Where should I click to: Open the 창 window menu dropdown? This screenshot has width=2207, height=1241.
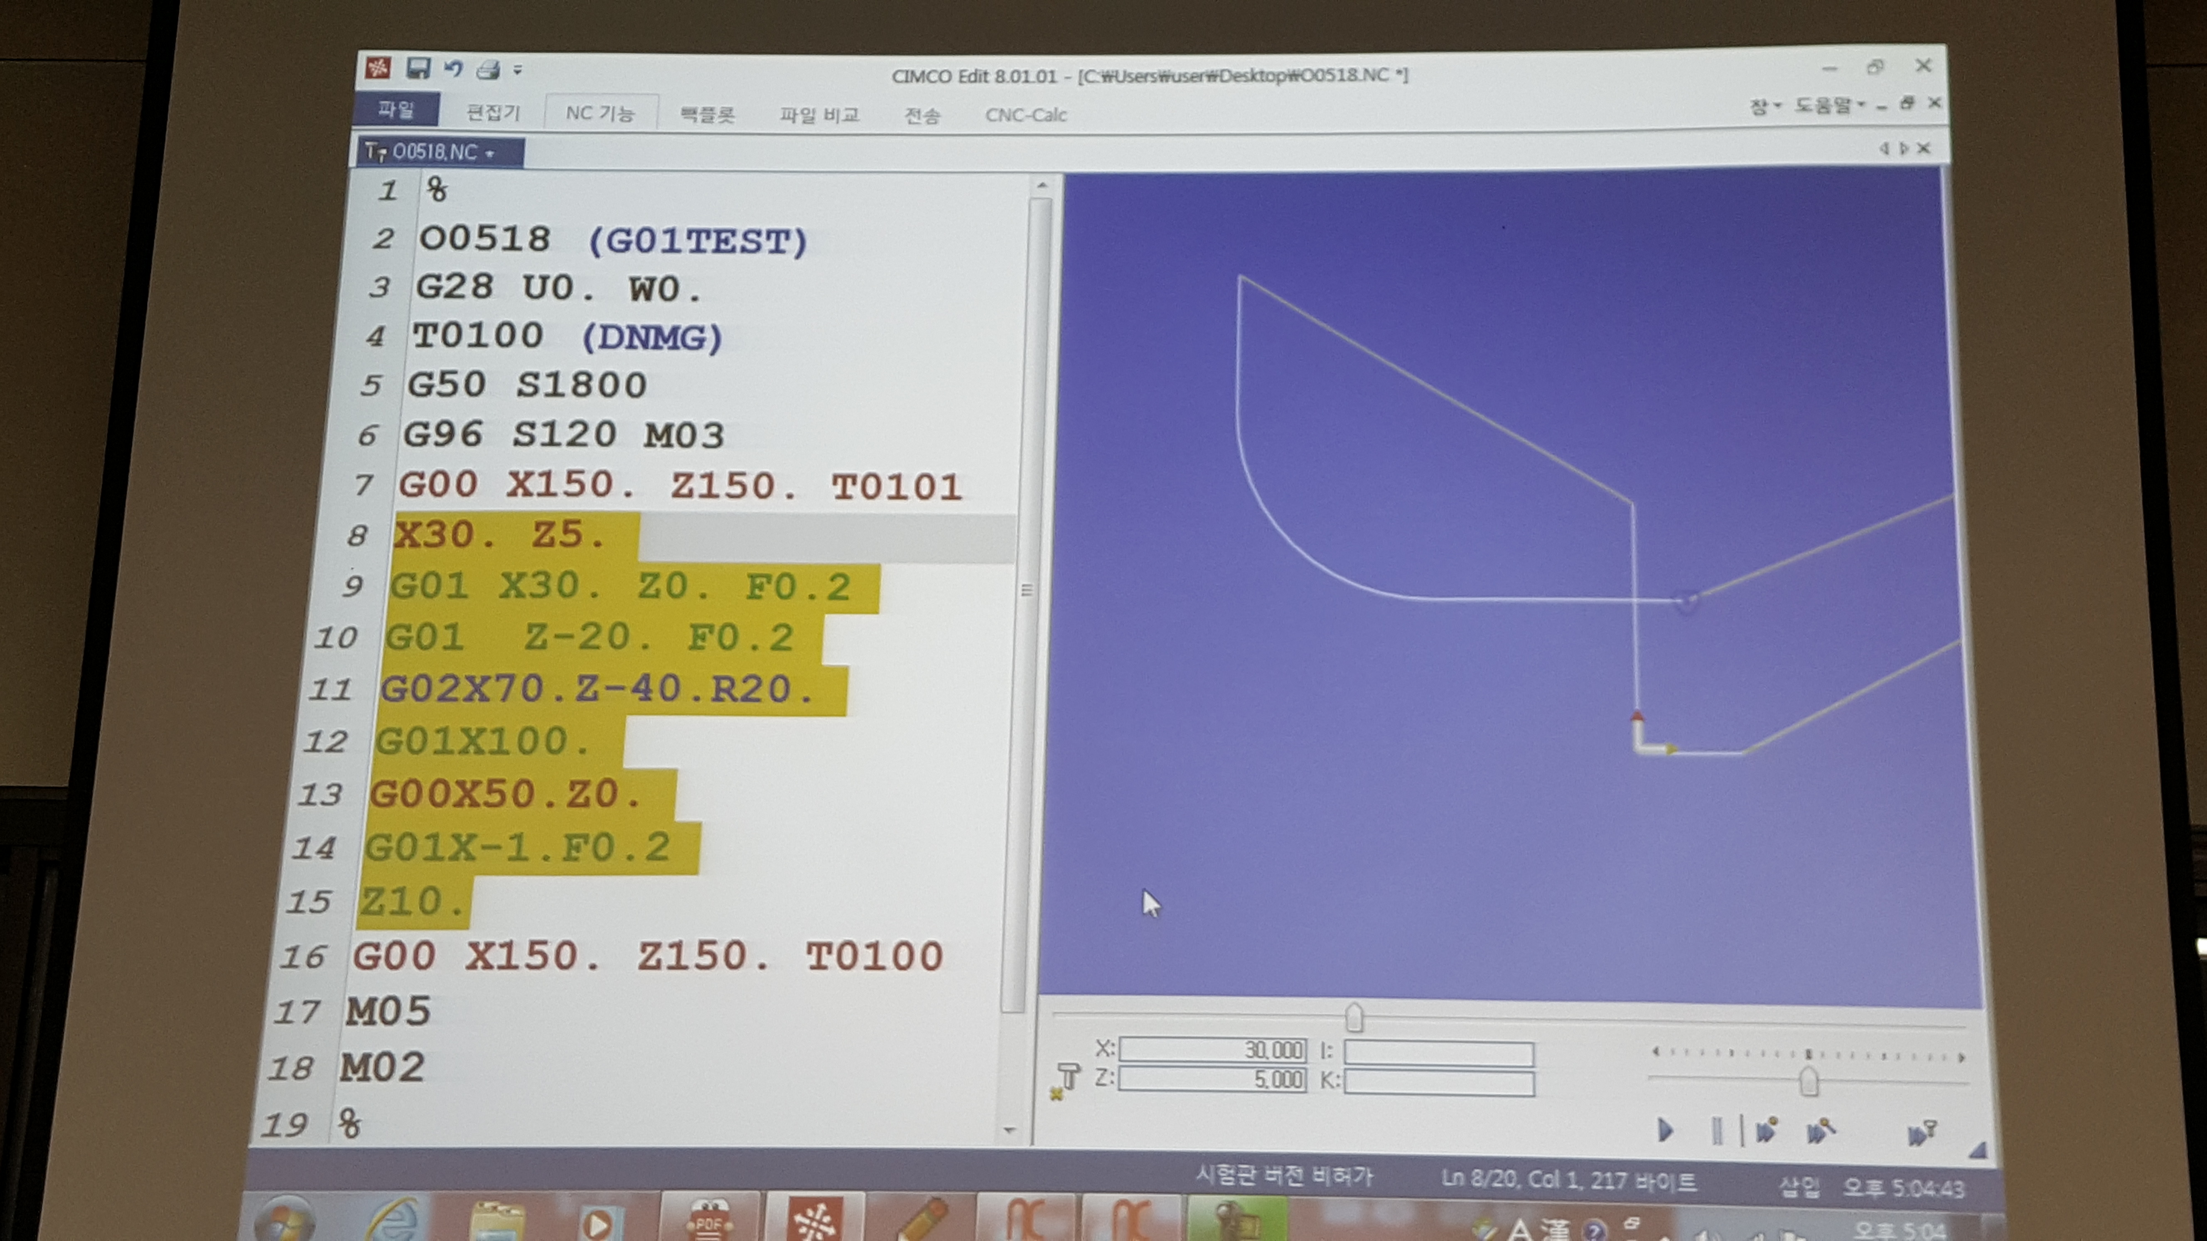(x=1765, y=106)
